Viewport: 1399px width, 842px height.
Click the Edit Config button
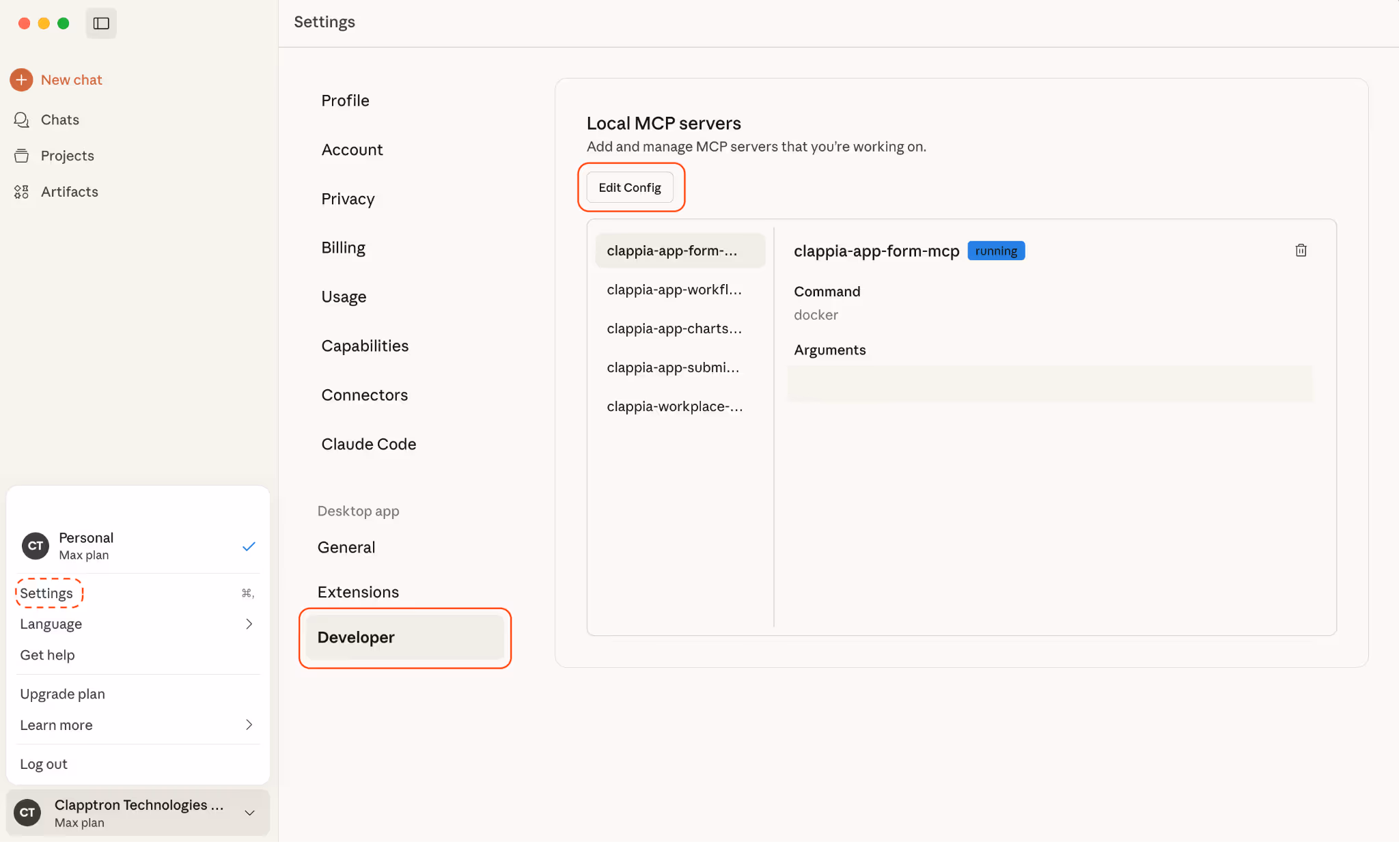click(629, 187)
